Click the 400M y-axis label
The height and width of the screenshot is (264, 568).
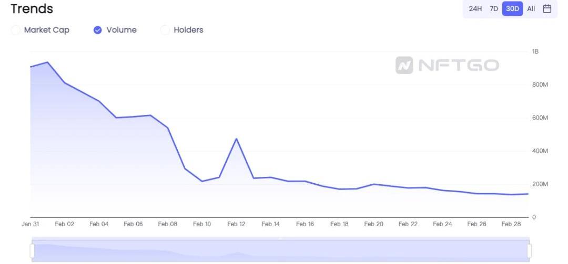tap(540, 151)
